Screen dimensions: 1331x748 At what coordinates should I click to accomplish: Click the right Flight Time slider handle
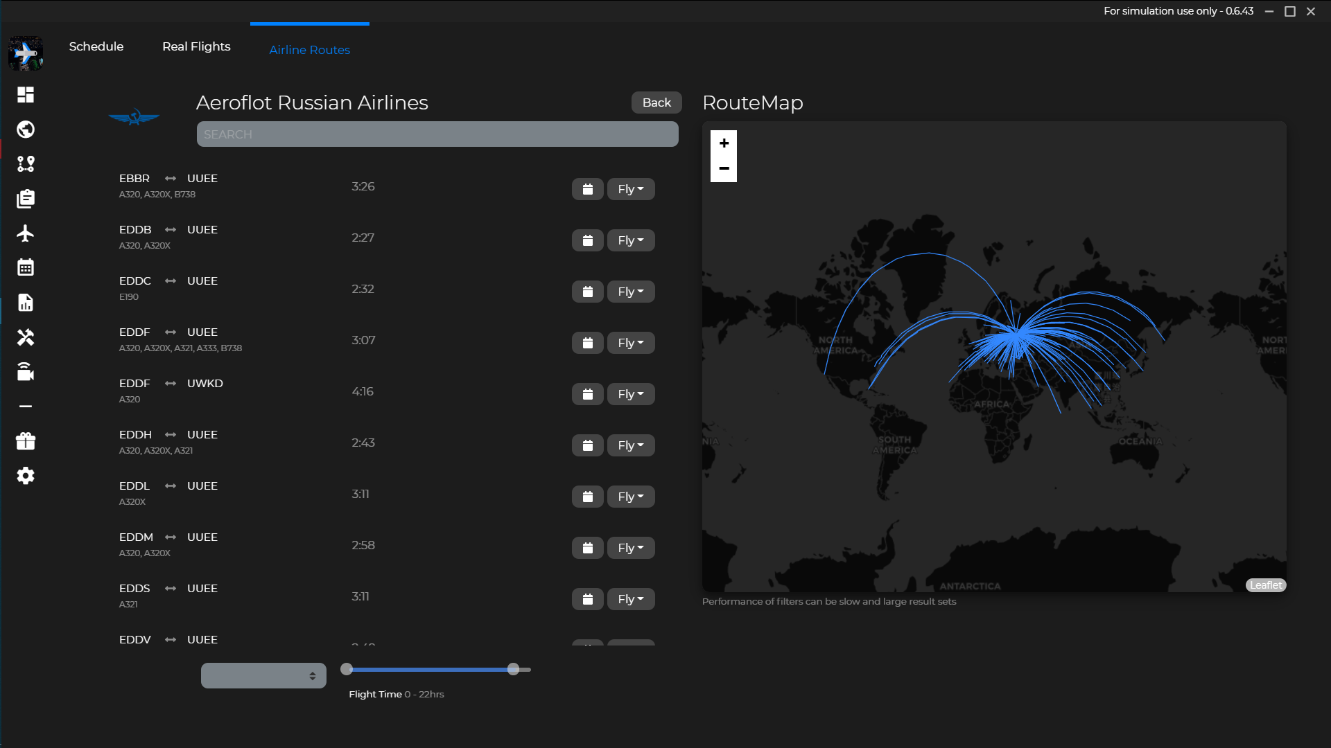(513, 669)
